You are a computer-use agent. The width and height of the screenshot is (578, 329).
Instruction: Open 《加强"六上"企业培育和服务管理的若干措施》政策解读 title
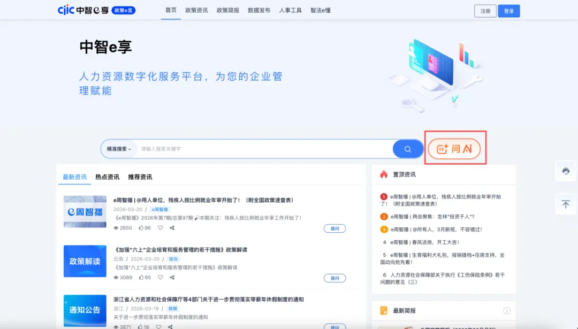pos(180,250)
